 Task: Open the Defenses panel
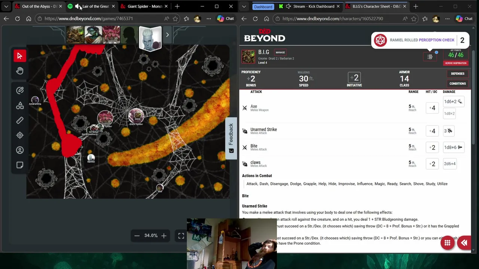click(x=457, y=74)
